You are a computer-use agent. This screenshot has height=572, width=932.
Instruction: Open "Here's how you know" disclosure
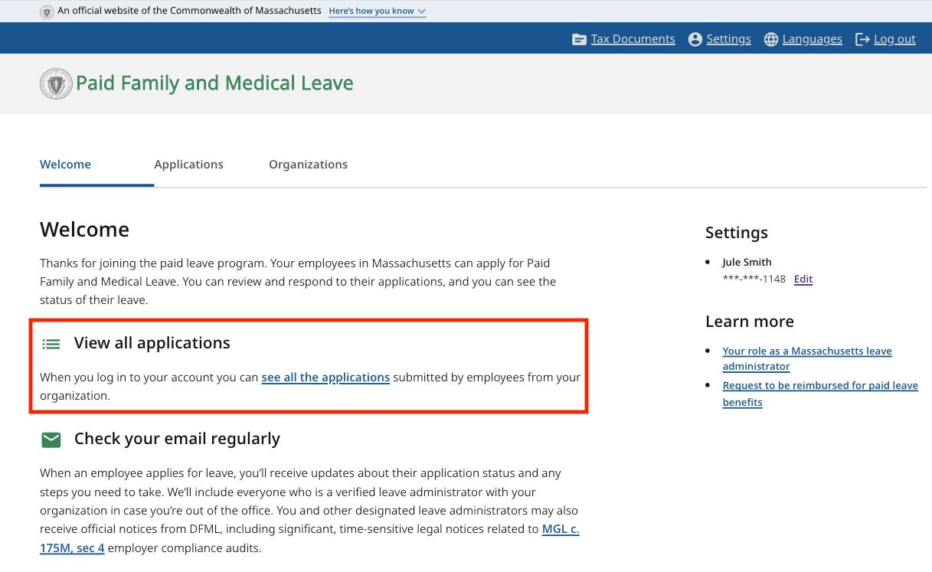click(x=371, y=11)
